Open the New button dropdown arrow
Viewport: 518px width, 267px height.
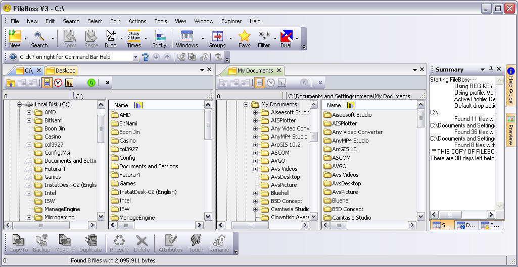pyautogui.click(x=25, y=38)
